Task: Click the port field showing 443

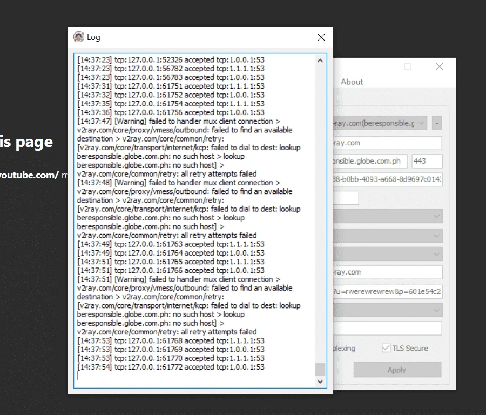Action: 427,161
